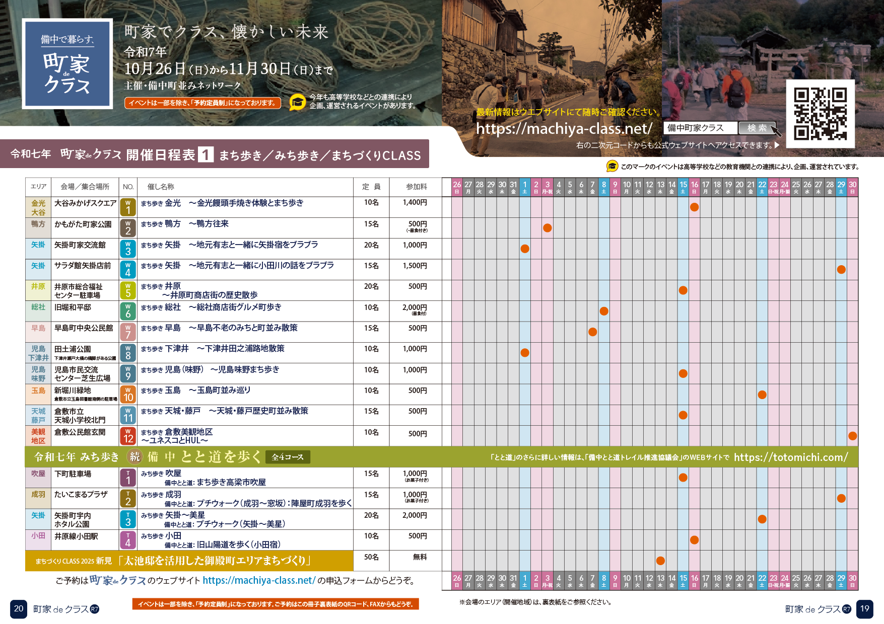The height and width of the screenshot is (624, 884).
Task: Select the orange dot in 美観地区 row
Action: tap(852, 436)
